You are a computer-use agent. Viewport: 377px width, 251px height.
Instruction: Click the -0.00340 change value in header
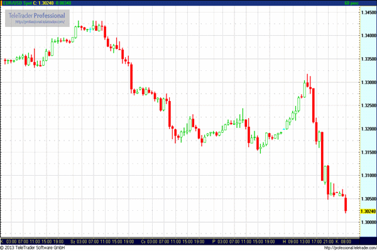(64, 3)
